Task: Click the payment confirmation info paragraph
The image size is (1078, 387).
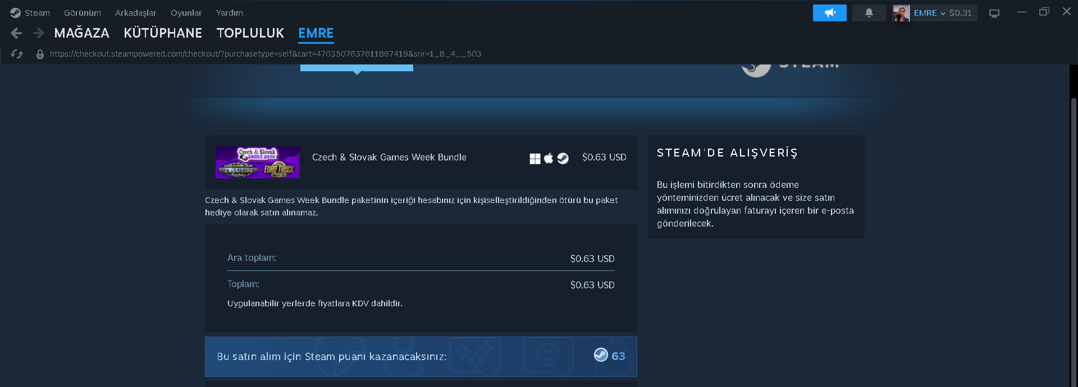Action: pos(755,204)
